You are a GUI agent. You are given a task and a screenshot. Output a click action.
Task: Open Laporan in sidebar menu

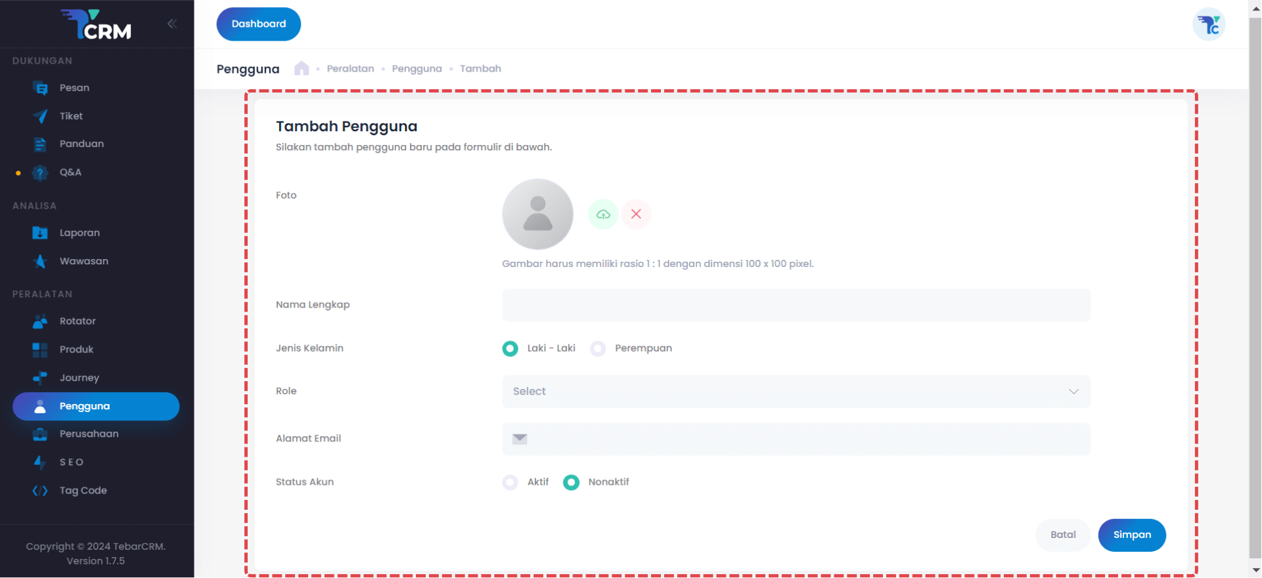(x=79, y=233)
